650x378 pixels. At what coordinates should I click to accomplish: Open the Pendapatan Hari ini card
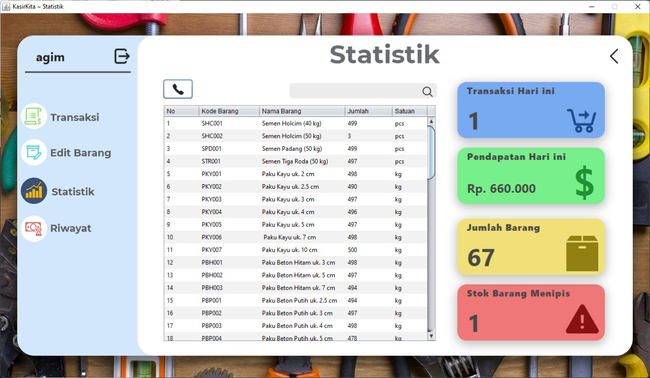[531, 176]
